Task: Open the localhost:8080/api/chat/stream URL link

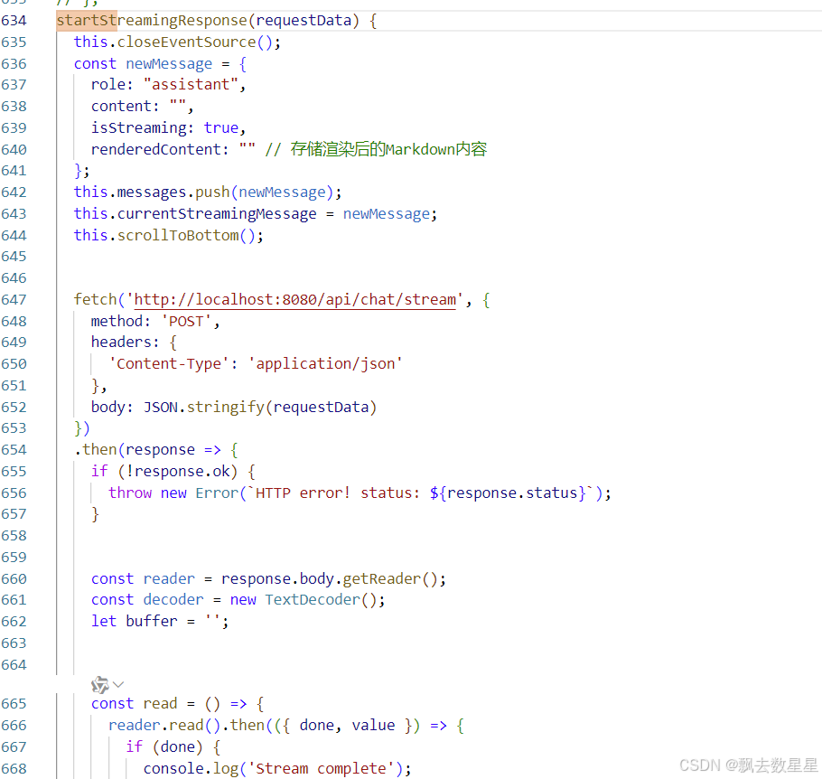Action: (x=295, y=299)
